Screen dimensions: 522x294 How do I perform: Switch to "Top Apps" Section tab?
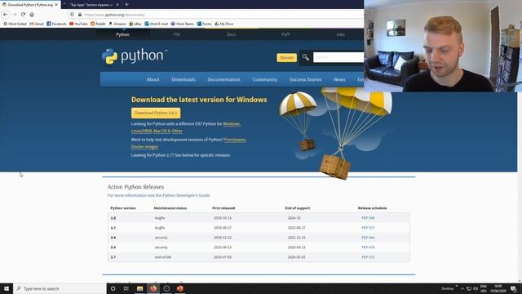(91, 5)
